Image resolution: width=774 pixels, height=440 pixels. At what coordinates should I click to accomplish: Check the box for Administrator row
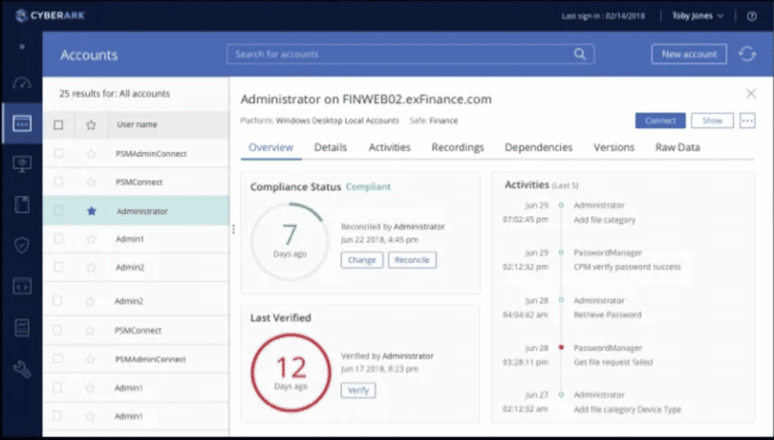point(58,212)
